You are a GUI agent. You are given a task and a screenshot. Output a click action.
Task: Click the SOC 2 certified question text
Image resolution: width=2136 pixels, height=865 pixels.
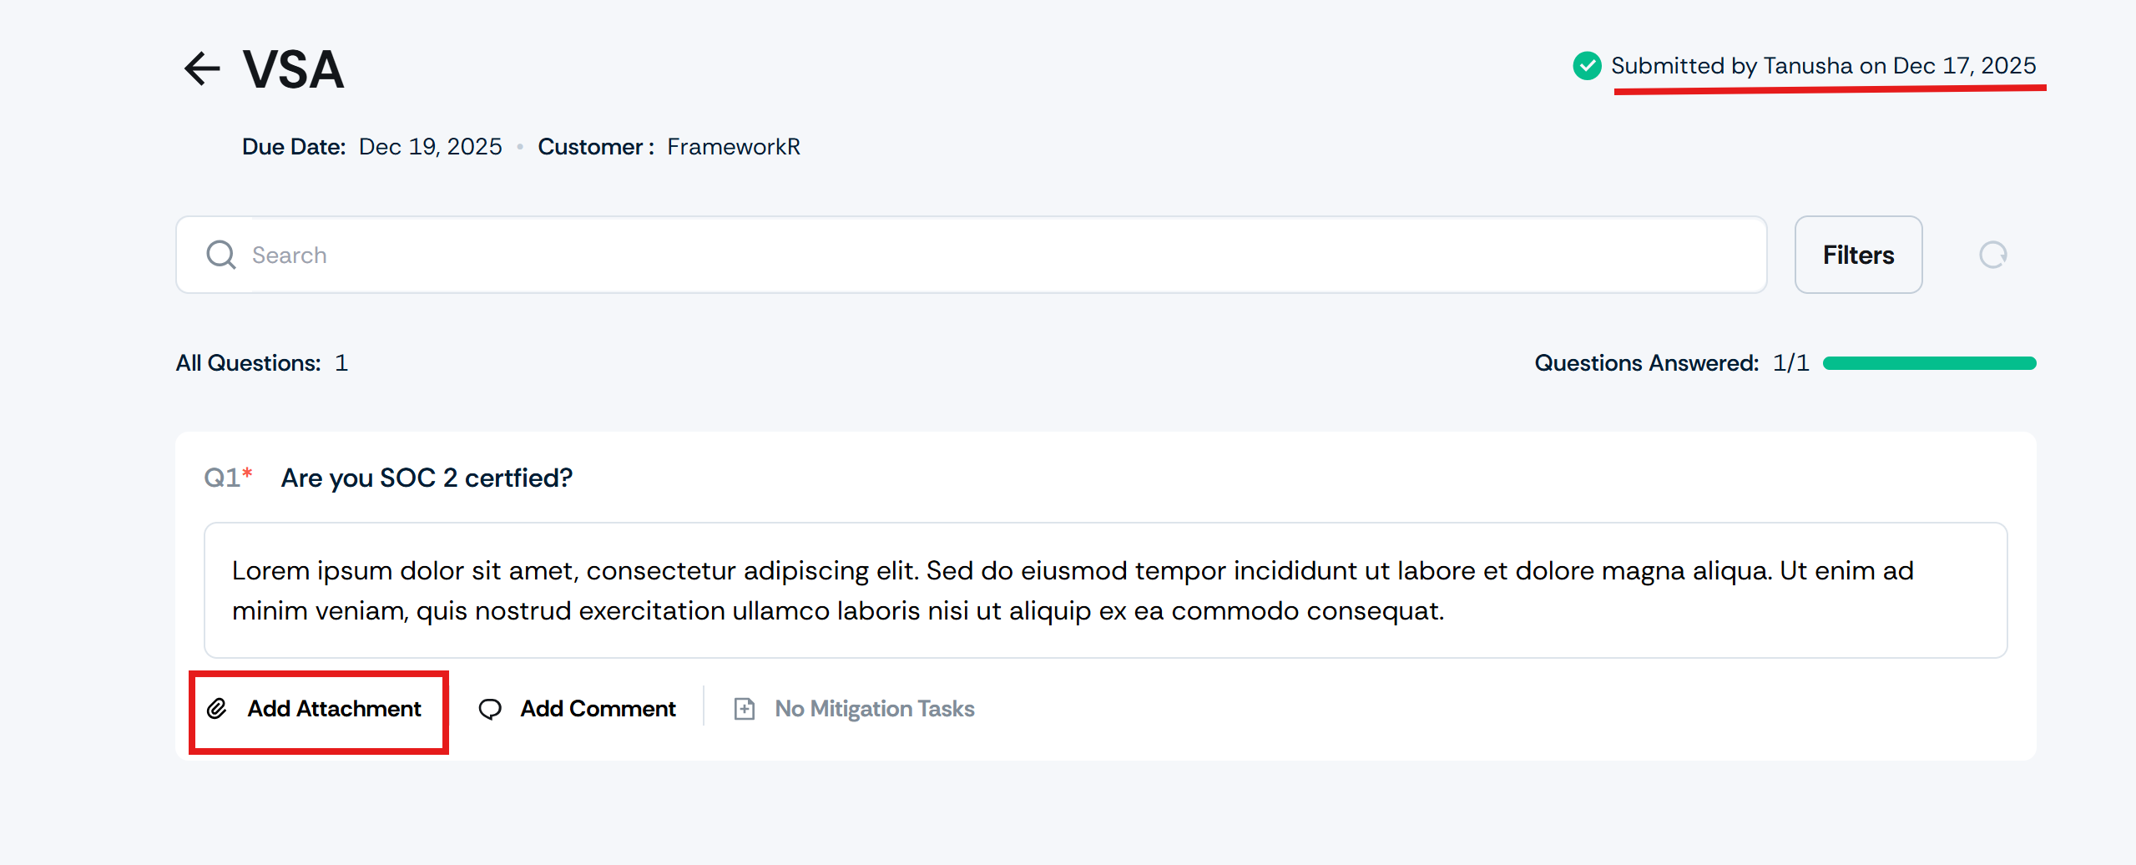pos(427,478)
